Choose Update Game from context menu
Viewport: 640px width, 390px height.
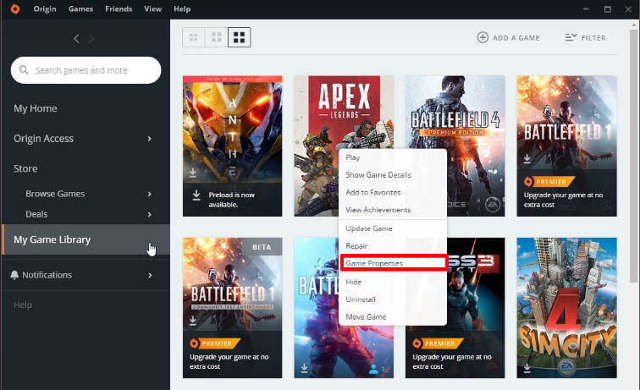(393, 229)
